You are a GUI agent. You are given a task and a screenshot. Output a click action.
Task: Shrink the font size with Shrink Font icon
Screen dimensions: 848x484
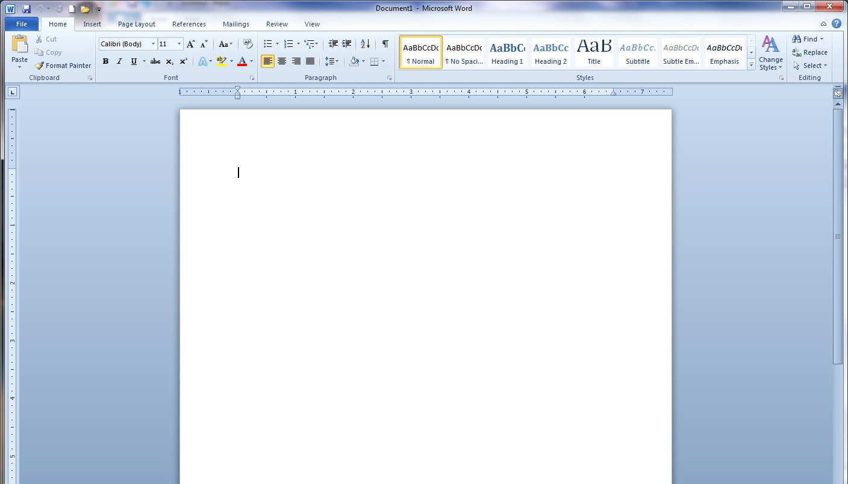point(204,44)
